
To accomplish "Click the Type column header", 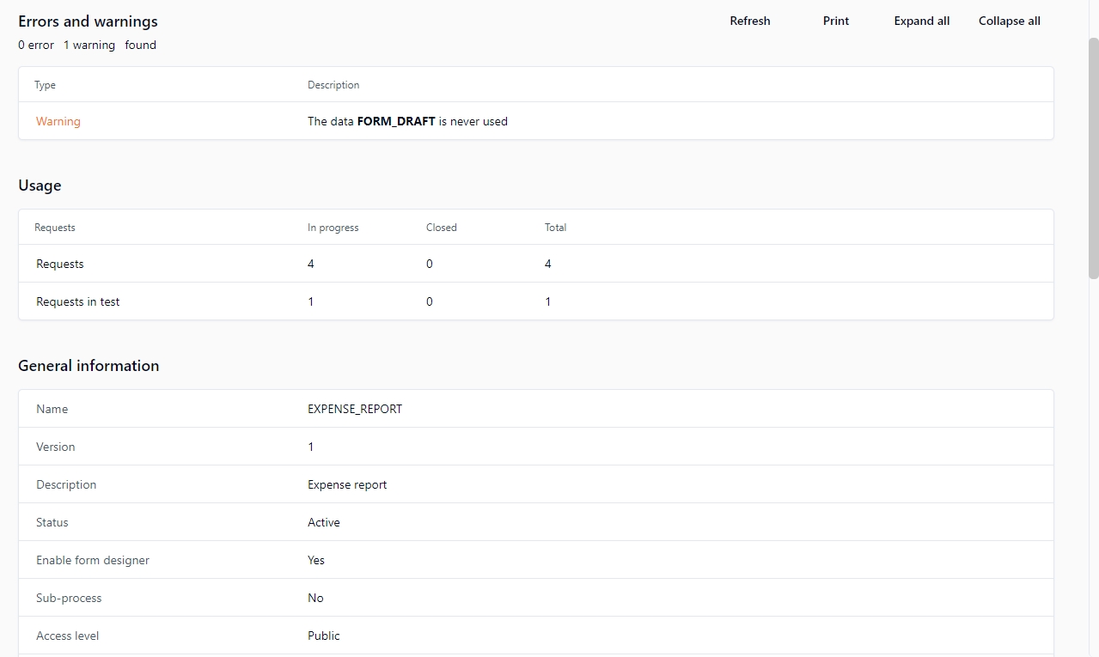I will tap(45, 85).
